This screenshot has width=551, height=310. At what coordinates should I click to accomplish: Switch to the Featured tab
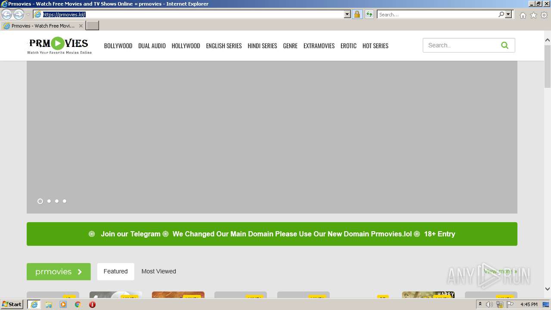coord(115,271)
